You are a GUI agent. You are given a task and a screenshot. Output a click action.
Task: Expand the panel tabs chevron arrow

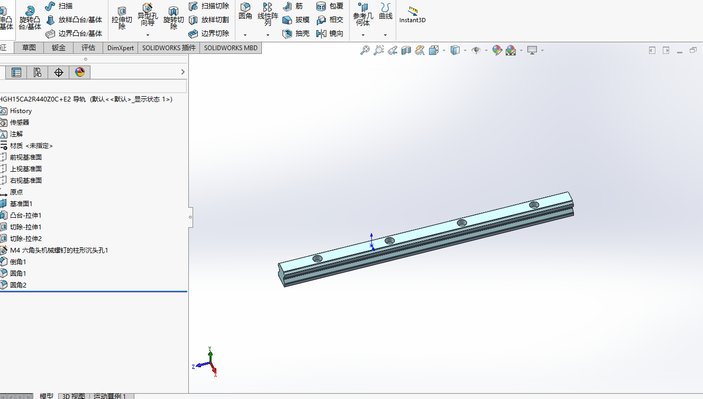[183, 72]
